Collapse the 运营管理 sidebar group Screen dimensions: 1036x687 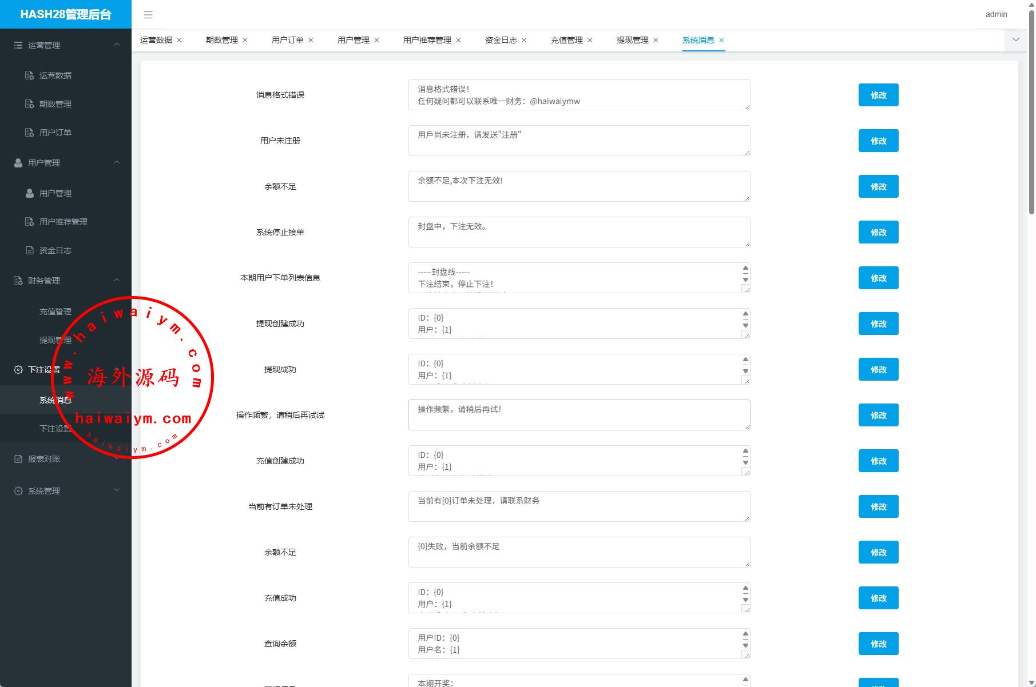(117, 45)
